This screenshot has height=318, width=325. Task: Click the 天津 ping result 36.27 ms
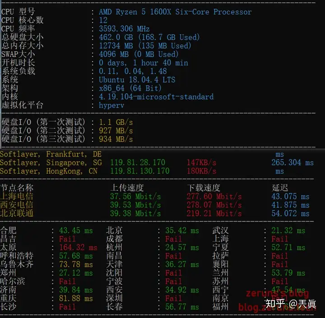tap(182, 264)
